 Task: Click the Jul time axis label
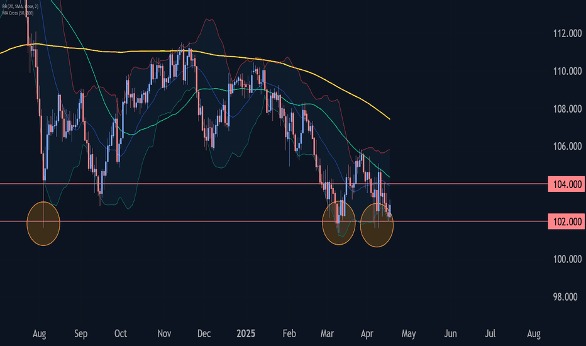[x=490, y=333]
